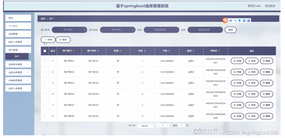Click the search icon in 用户姓名 field
The image size is (285, 138).
[133, 30]
